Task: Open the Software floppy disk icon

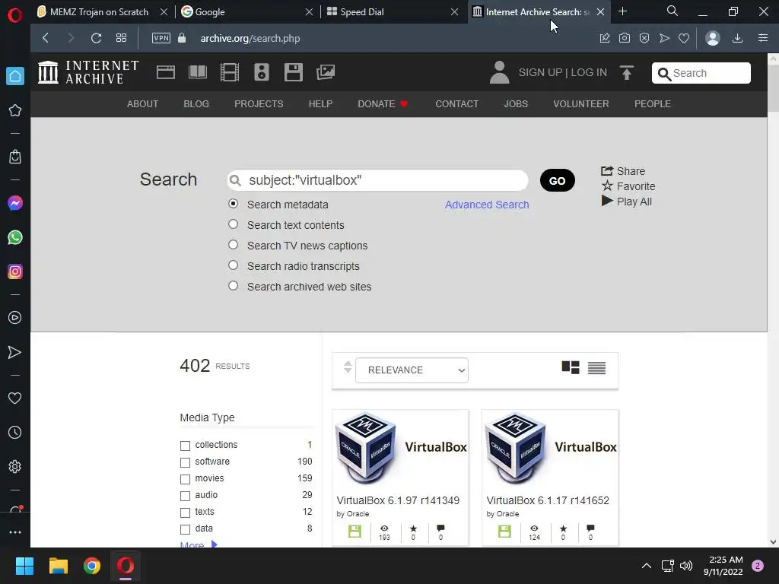Action: coord(293,72)
